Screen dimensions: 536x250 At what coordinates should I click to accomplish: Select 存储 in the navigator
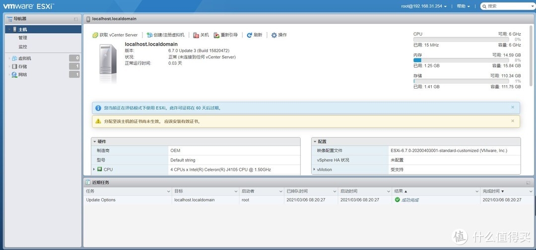click(22, 66)
